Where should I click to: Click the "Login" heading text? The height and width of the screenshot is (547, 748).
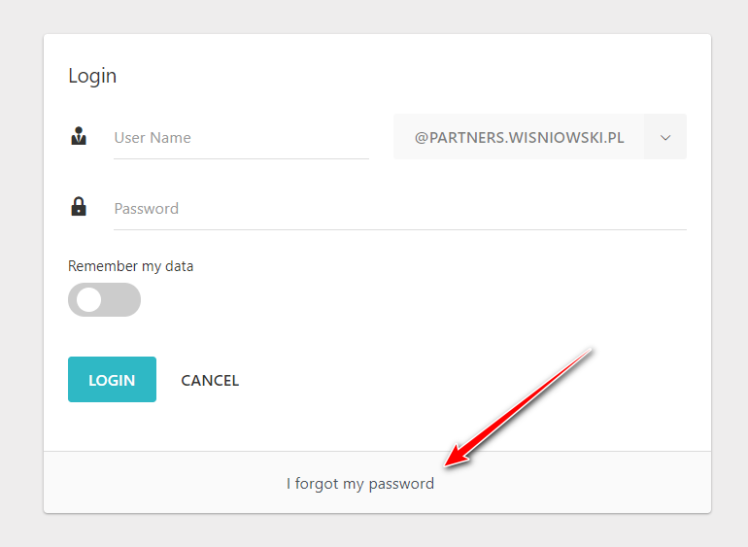92,76
